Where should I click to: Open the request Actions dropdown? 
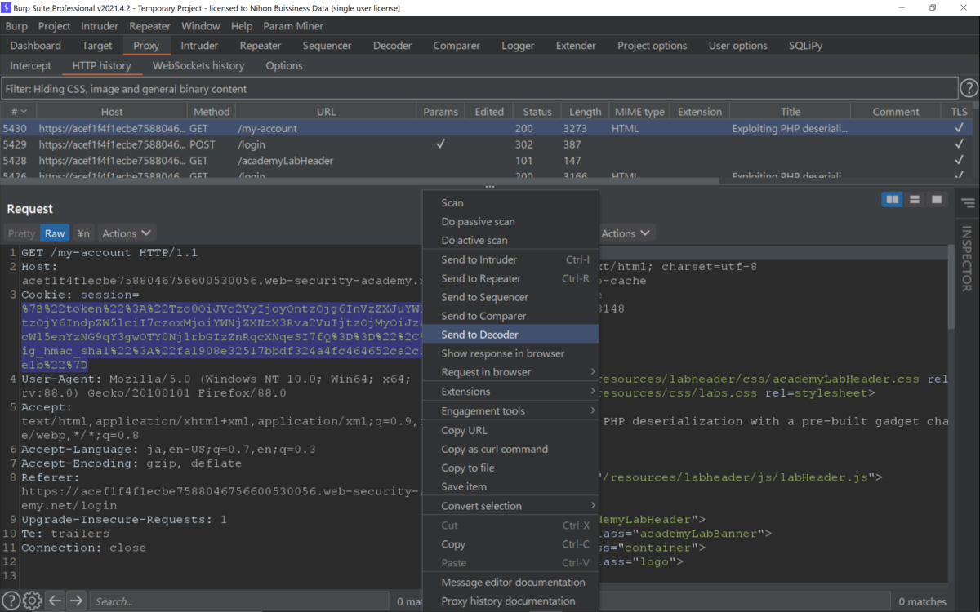[126, 233]
